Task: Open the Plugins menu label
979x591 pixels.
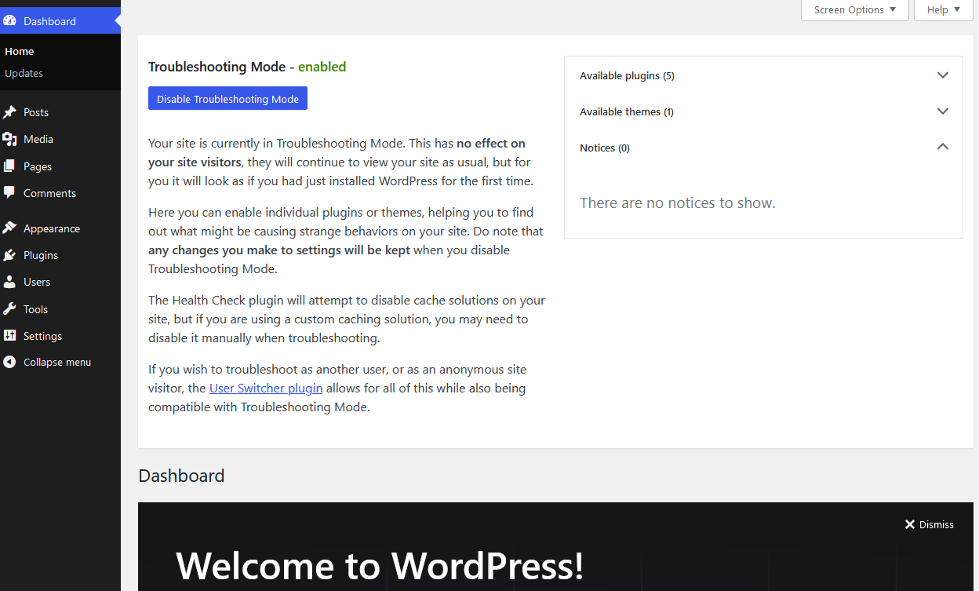Action: tap(41, 255)
